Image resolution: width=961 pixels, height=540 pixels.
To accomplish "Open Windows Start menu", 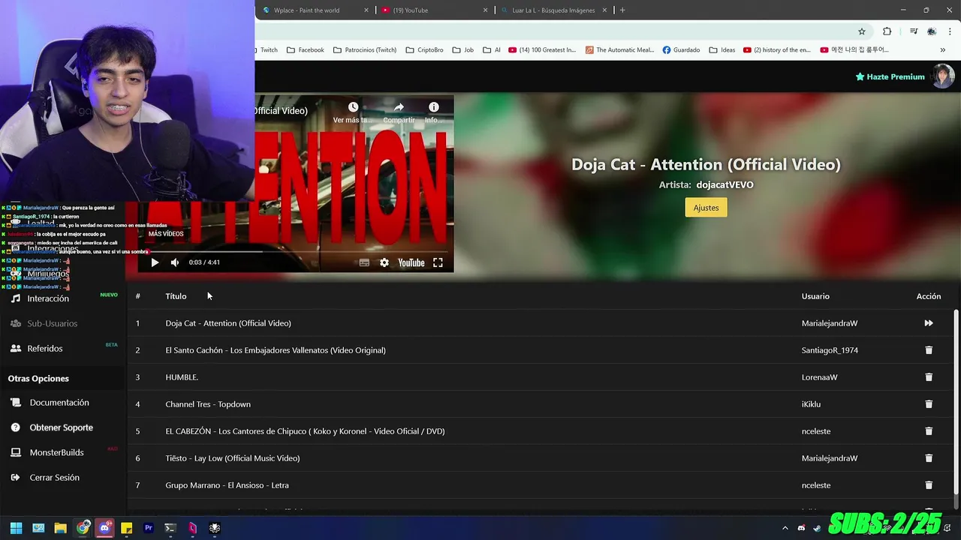I will pos(16,528).
